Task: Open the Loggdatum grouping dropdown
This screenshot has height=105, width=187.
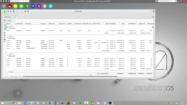Action: (x=11, y=21)
